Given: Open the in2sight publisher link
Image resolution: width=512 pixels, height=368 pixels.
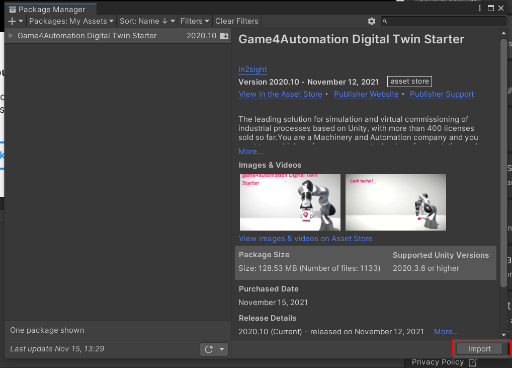Looking at the screenshot, I should [x=253, y=69].
